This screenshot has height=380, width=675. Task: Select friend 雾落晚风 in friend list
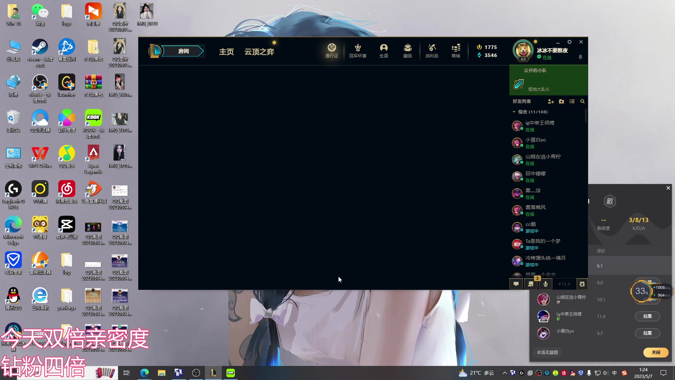tap(547, 210)
